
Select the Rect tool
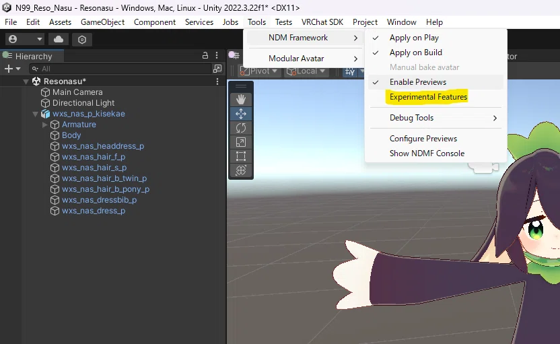(x=241, y=156)
